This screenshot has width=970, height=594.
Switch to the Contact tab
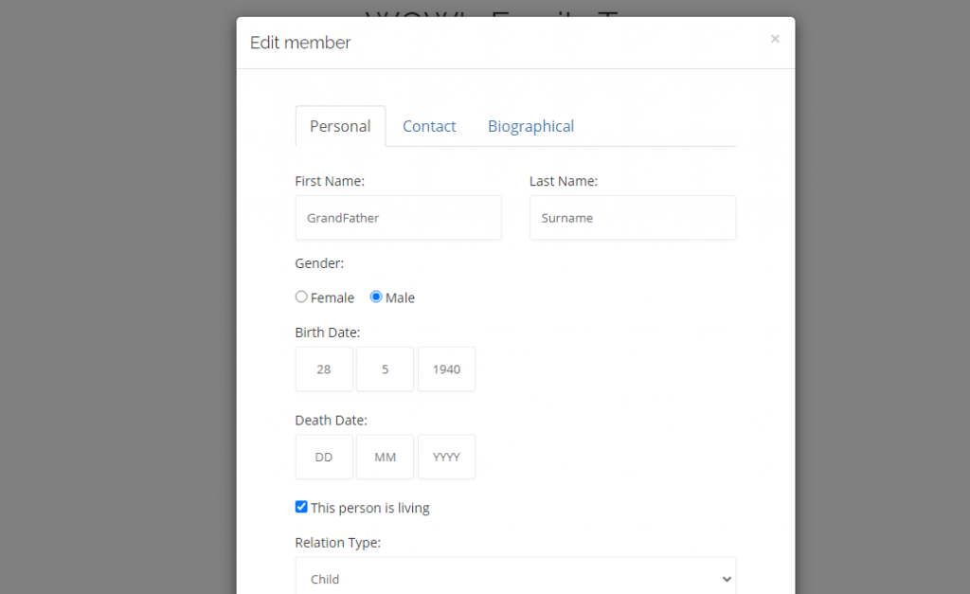point(429,126)
